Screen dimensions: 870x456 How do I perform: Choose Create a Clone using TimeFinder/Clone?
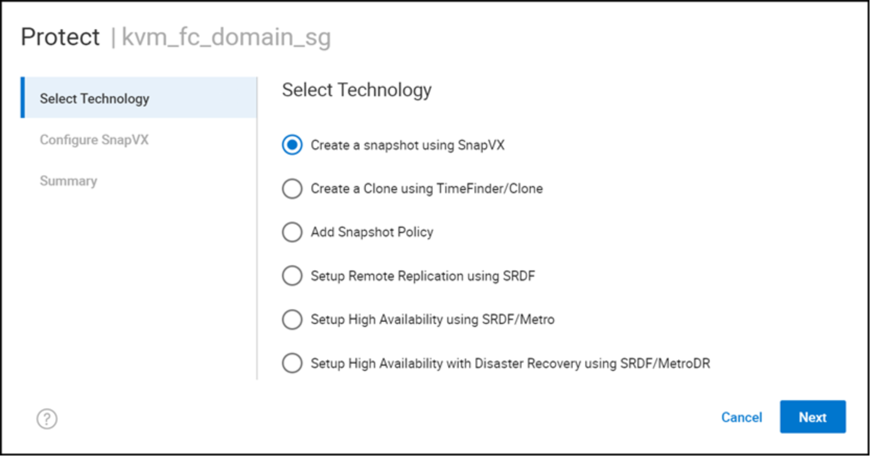[292, 189]
